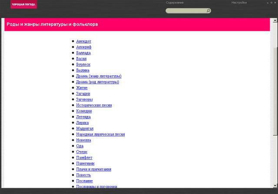Go to Плачи и причитания link
The height and width of the screenshot is (194, 278).
pyautogui.click(x=93, y=169)
